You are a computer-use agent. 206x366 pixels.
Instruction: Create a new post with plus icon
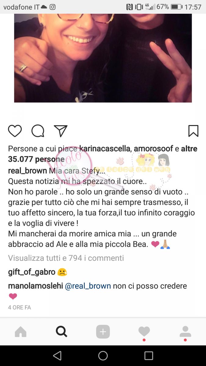pyautogui.click(x=103, y=332)
